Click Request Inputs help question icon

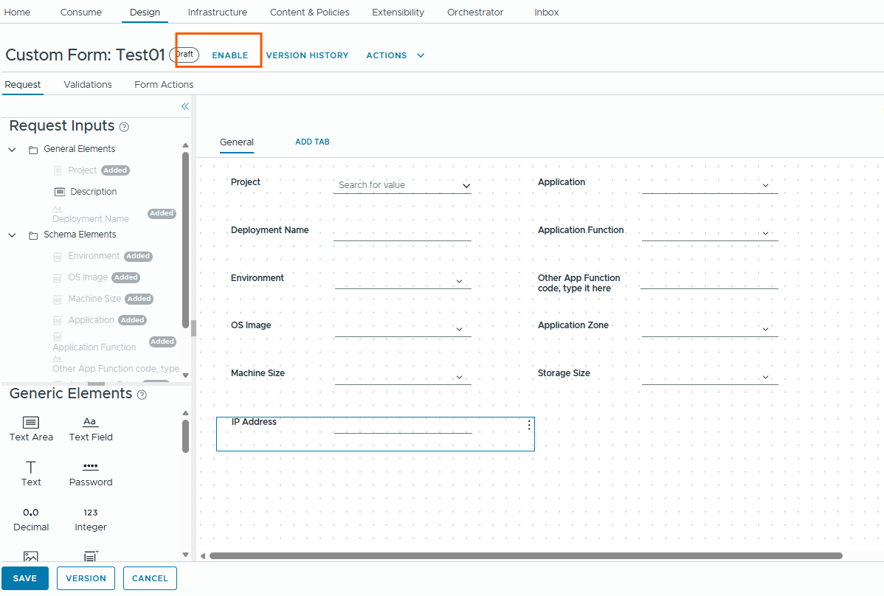(x=124, y=127)
